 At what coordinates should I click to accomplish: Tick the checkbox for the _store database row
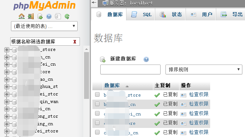pyautogui.click(x=97, y=94)
